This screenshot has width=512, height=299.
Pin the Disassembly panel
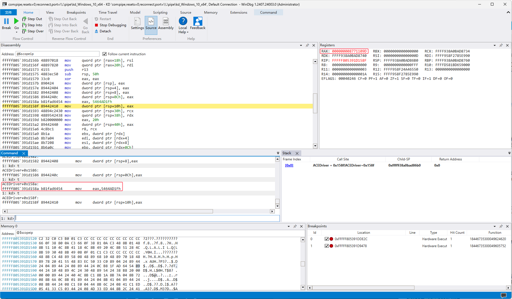pyautogui.click(x=307, y=45)
